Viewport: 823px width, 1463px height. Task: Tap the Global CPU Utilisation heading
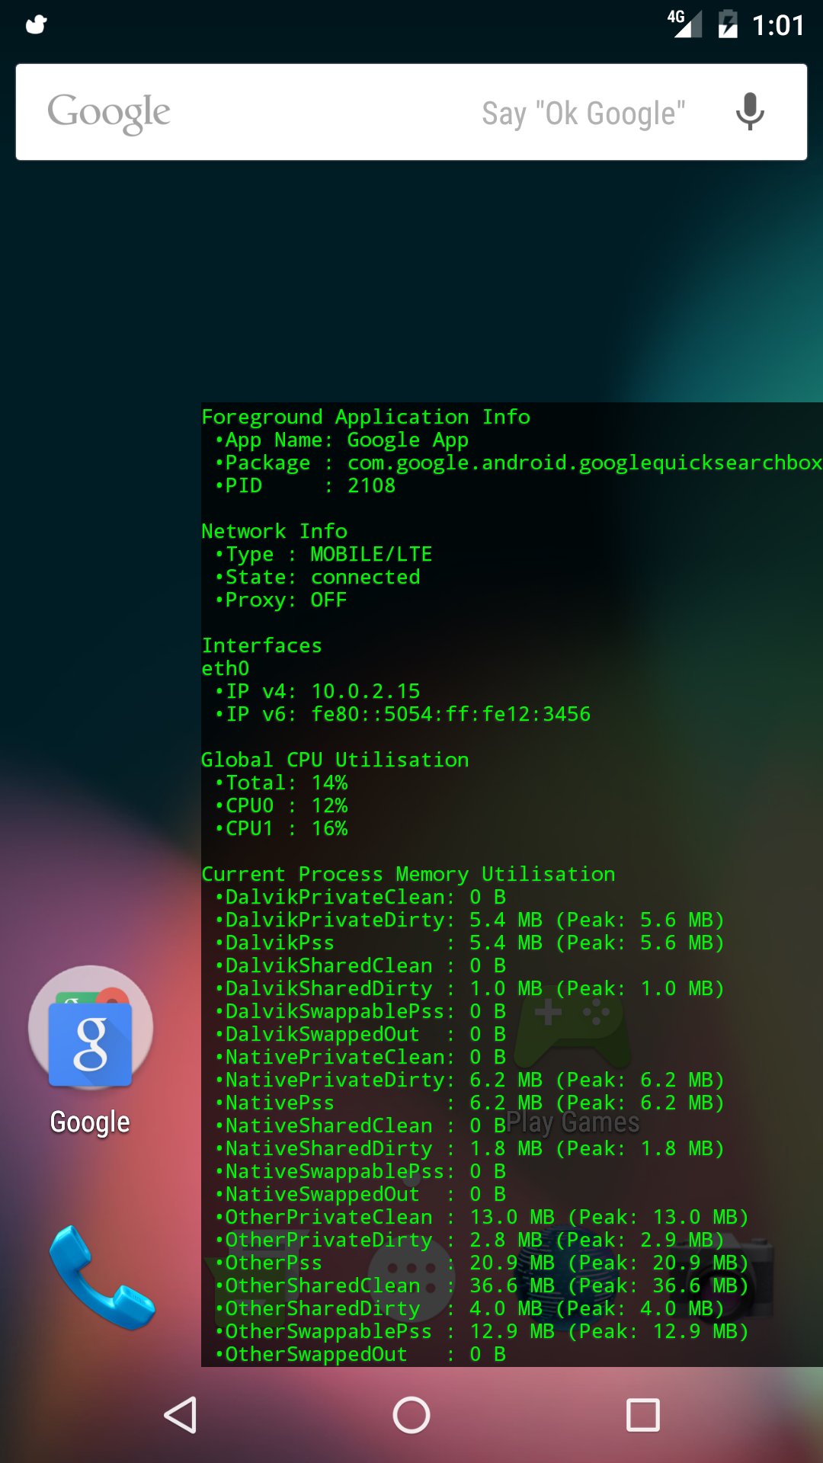tap(335, 760)
